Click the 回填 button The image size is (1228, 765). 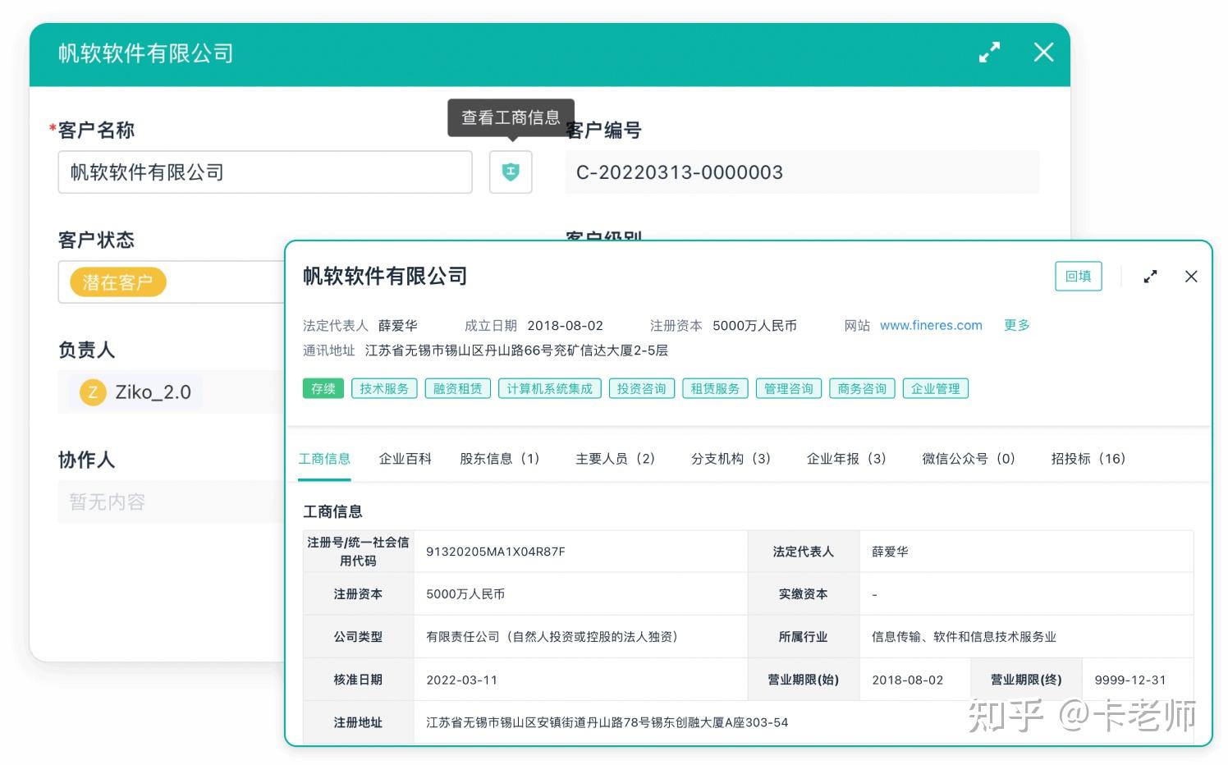point(1078,276)
